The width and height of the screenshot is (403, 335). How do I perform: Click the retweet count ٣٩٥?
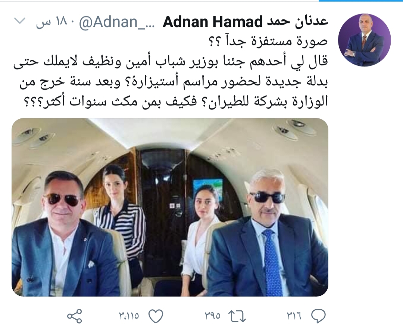[213, 316]
